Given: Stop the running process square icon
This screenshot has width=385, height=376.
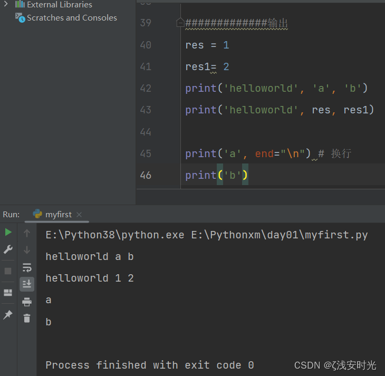Looking at the screenshot, I should [x=8, y=271].
